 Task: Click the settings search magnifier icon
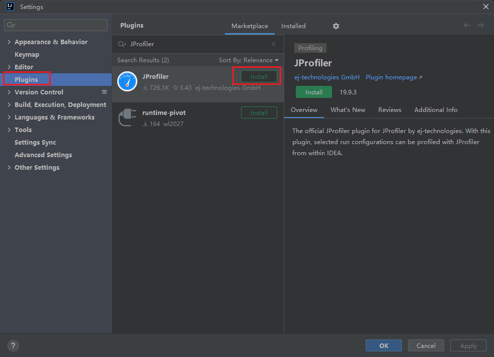click(11, 25)
